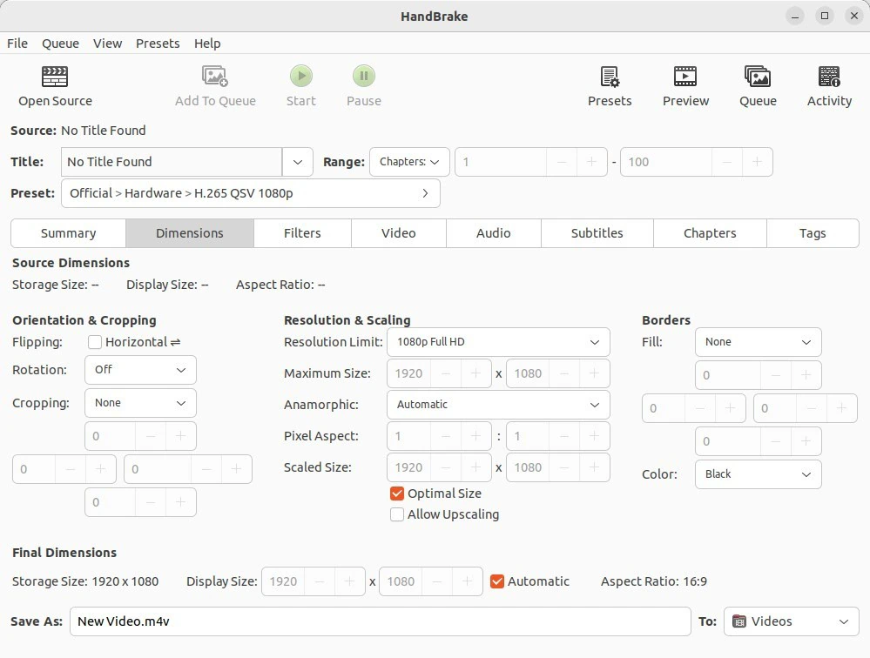Increase the top cropping value
The image size is (870, 658).
(180, 436)
